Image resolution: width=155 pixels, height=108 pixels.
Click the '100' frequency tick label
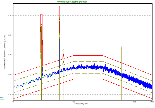(74, 102)
